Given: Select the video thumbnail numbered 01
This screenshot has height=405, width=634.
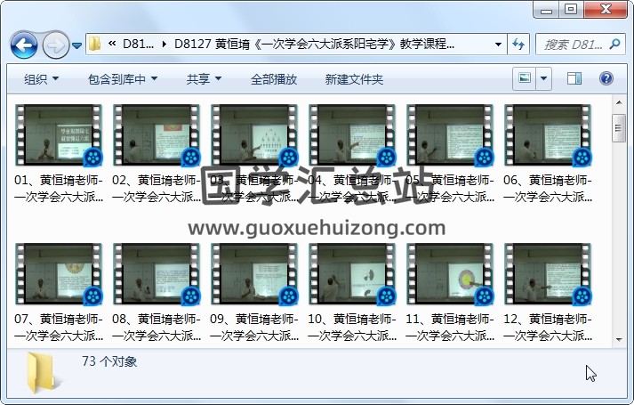Looking at the screenshot, I should 59,135.
